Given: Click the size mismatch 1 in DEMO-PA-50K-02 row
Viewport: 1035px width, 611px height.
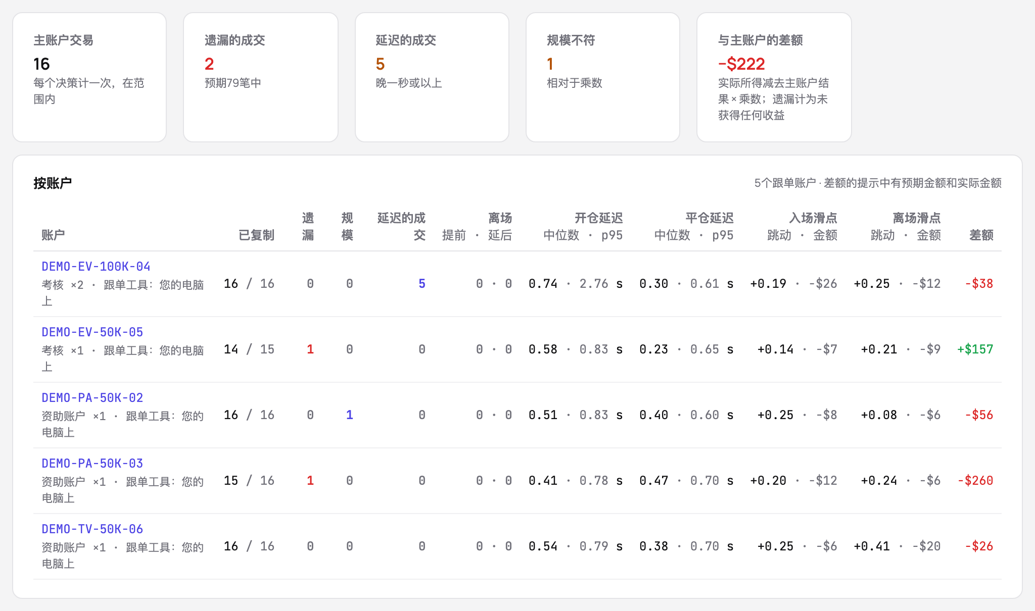Looking at the screenshot, I should point(349,415).
